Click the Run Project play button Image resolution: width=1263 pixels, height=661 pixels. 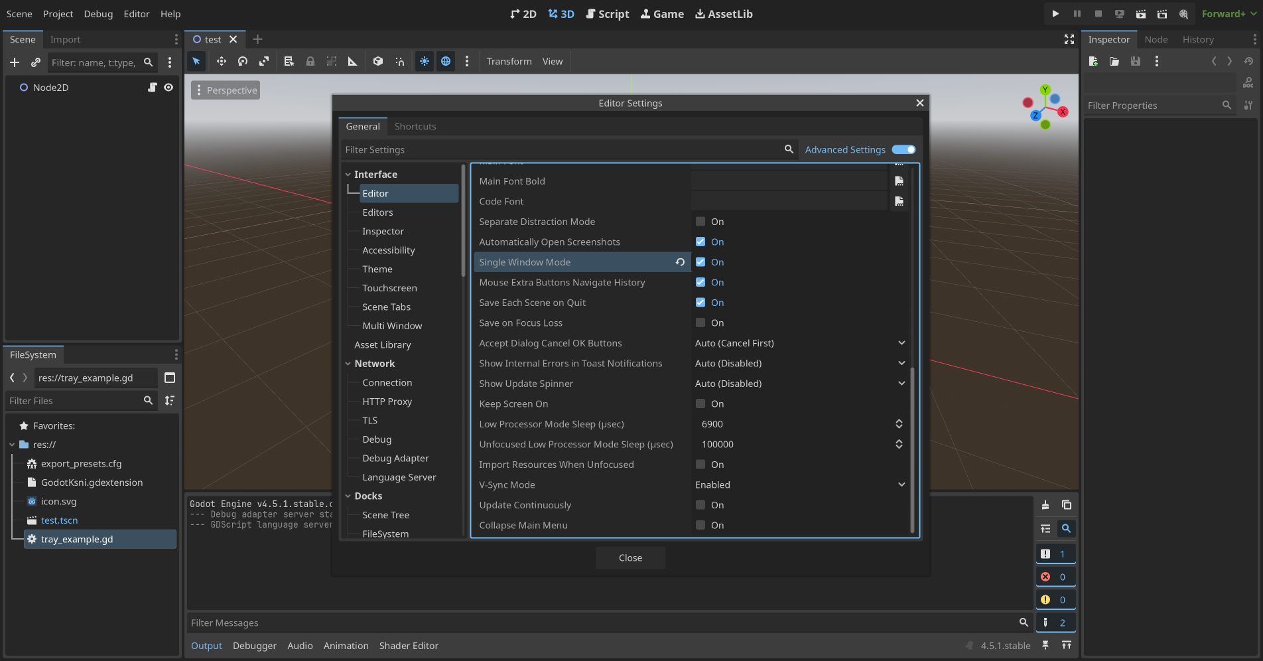[x=1055, y=14]
